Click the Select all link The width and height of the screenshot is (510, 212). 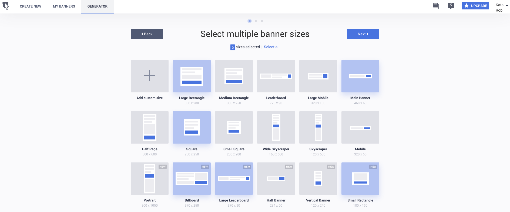click(x=271, y=47)
